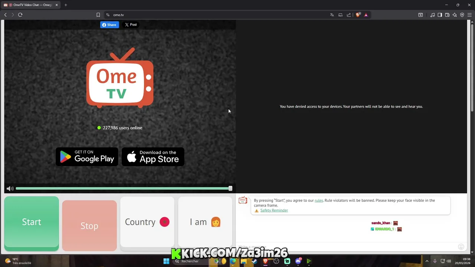Open File Explorer from taskbar
The image size is (475, 267).
coord(243,261)
